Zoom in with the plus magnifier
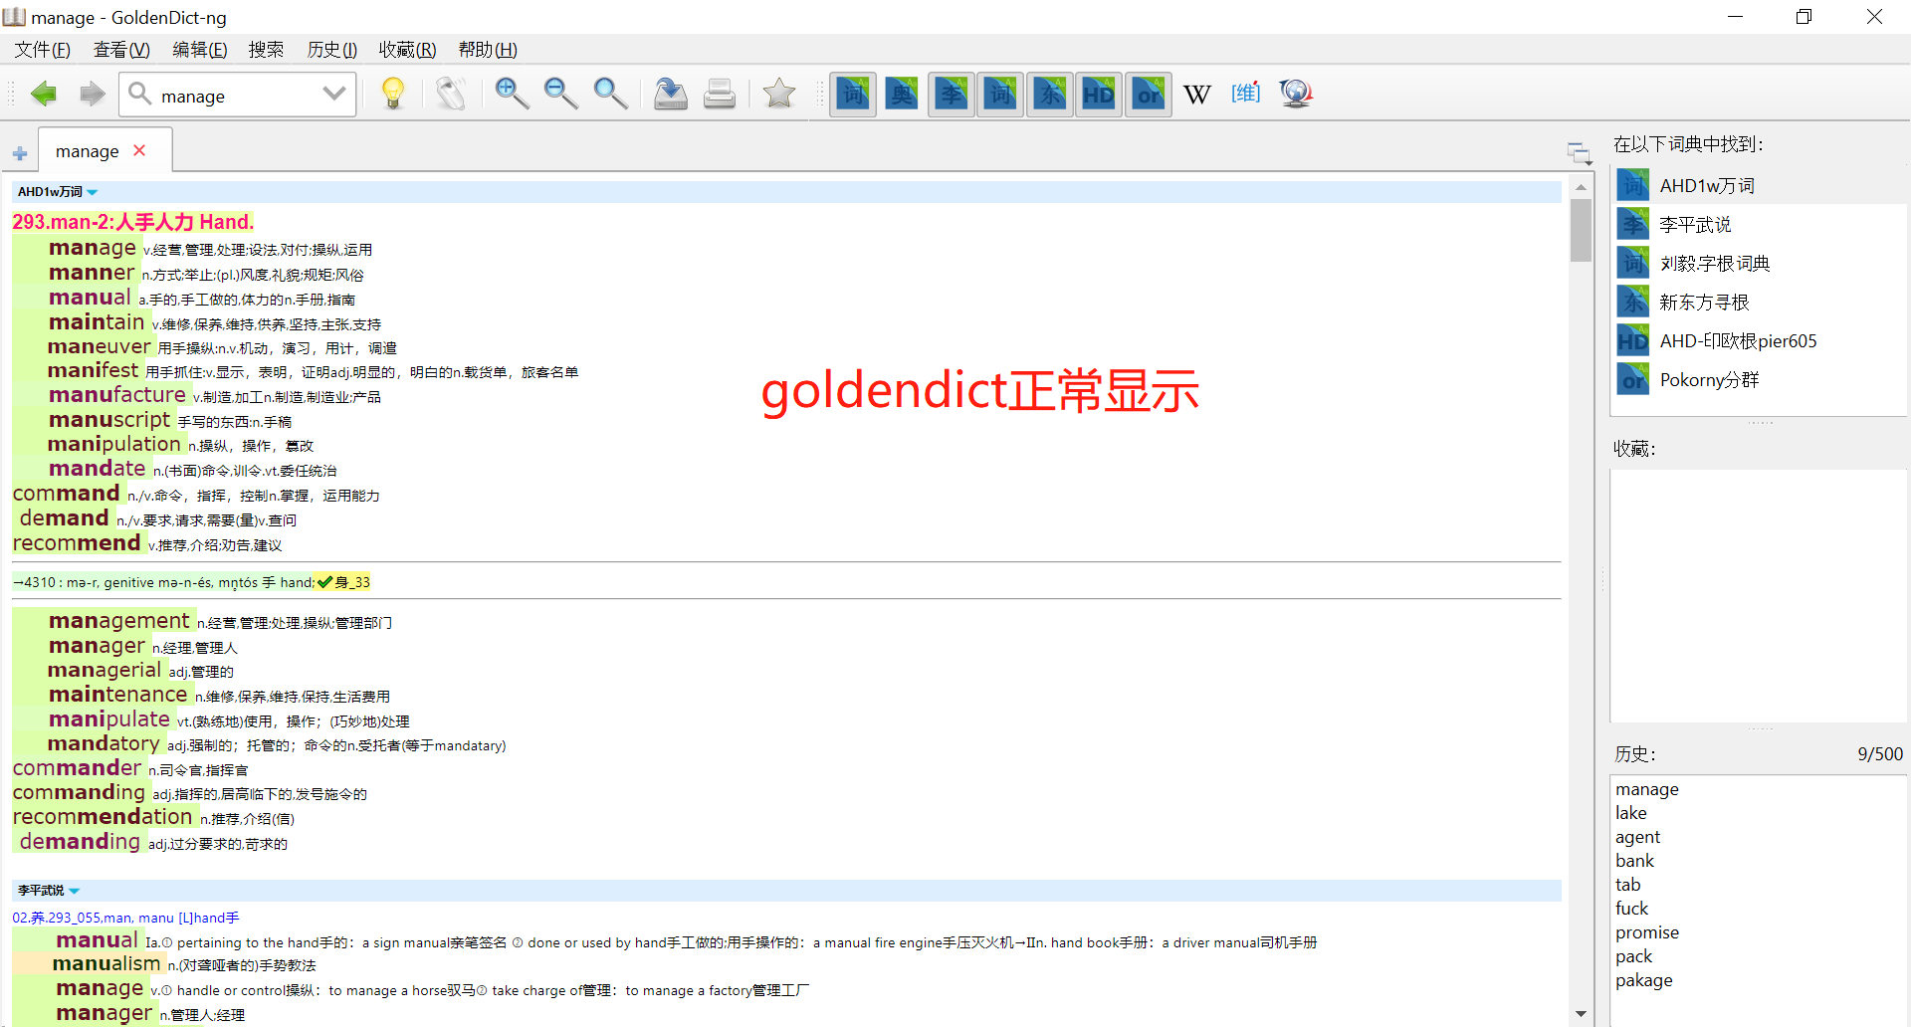This screenshot has height=1027, width=1911. pyautogui.click(x=512, y=95)
